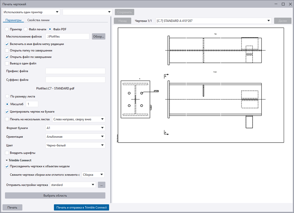Open the drawing list dropdown [C.7] STANDARD
The width and height of the screenshot is (294, 213).
click(214, 21)
